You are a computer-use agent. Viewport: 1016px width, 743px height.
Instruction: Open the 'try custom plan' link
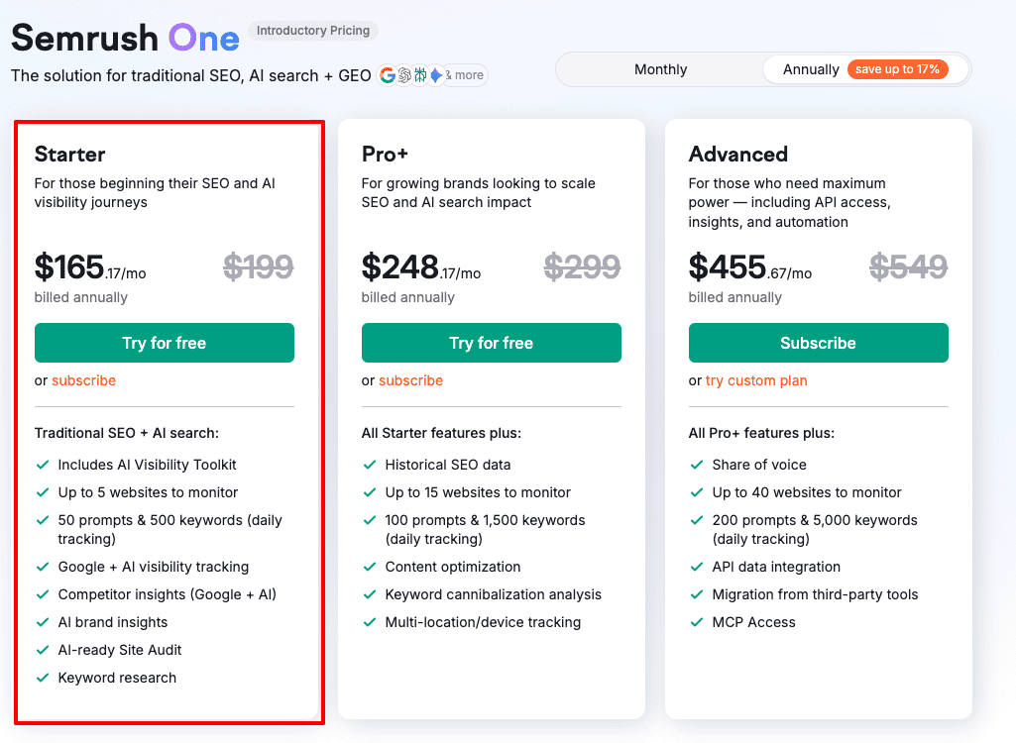tap(756, 380)
